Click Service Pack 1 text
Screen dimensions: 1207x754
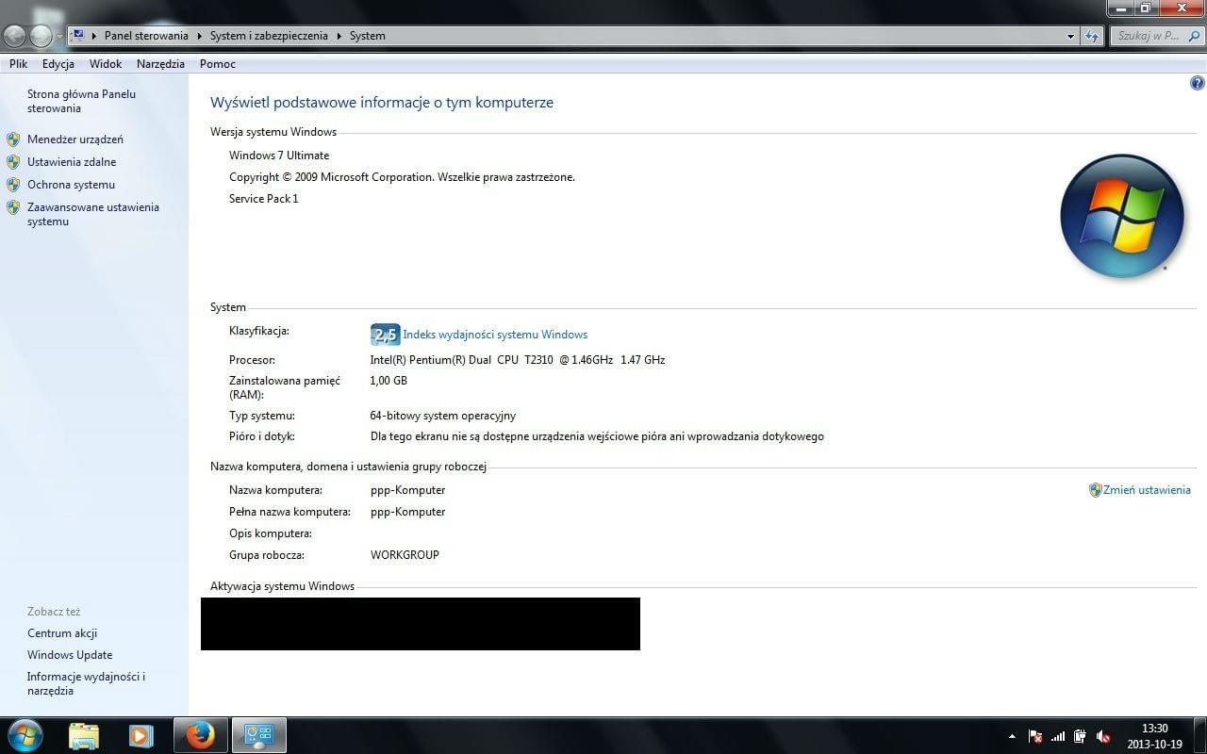tap(263, 199)
